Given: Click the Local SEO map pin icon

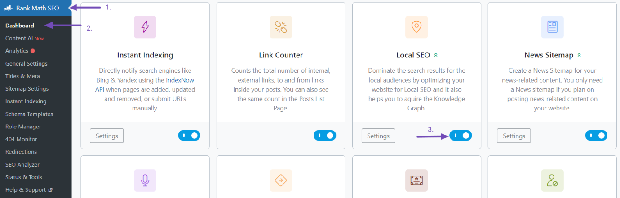Looking at the screenshot, I should click(416, 27).
